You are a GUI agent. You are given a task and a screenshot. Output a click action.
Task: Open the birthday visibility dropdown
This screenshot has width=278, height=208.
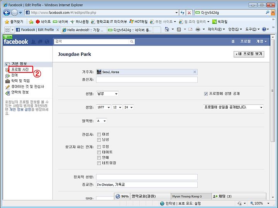pos(233,107)
